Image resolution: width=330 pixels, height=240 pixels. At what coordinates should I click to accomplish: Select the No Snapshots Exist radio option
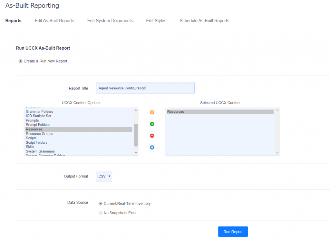[x=101, y=213]
